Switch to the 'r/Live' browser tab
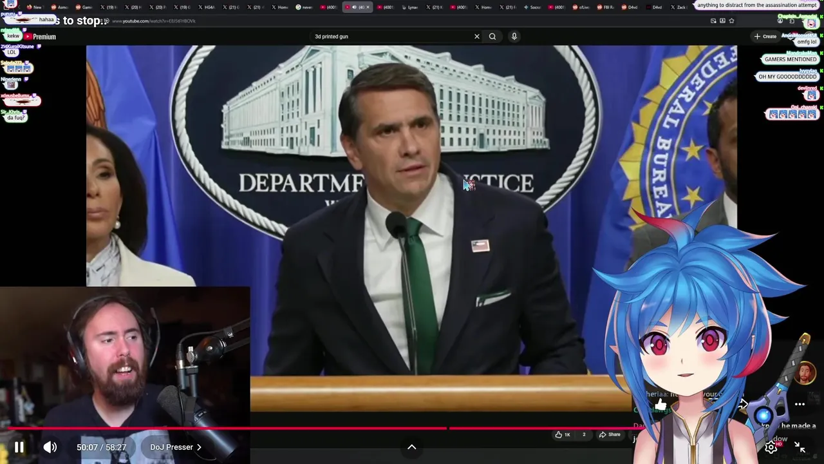The image size is (824, 464). pos(580,7)
